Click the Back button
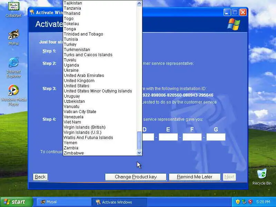This screenshot has height=207, width=276. pos(40,177)
